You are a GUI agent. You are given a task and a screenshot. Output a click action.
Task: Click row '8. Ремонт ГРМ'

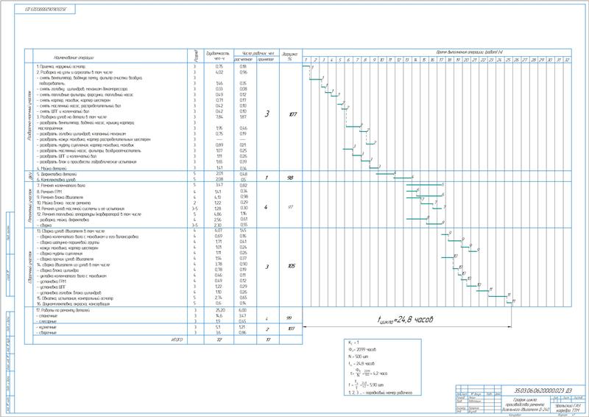(46, 192)
